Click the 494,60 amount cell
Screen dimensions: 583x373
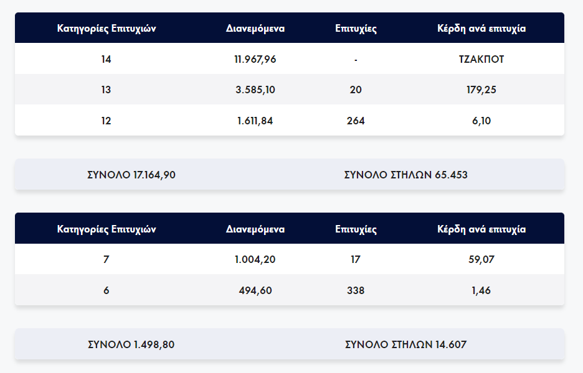click(x=255, y=290)
